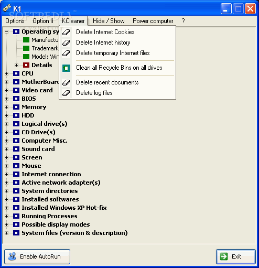The height and width of the screenshot is (268, 259).
Task: Open the ? help menu
Action: pyautogui.click(x=183, y=21)
